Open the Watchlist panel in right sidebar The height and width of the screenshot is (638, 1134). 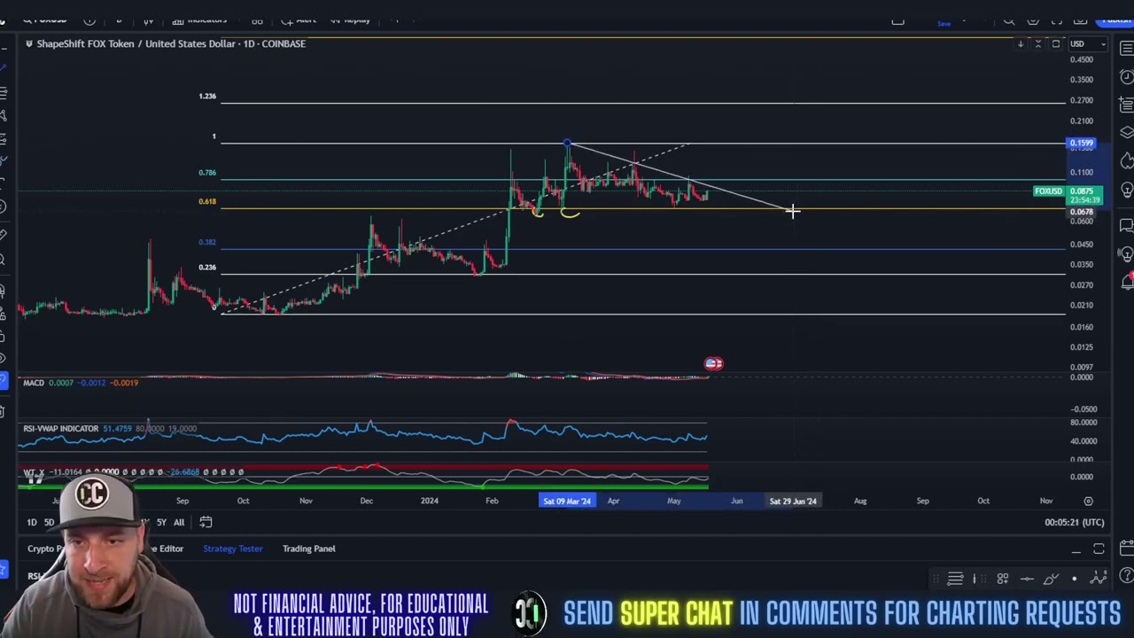click(1127, 49)
